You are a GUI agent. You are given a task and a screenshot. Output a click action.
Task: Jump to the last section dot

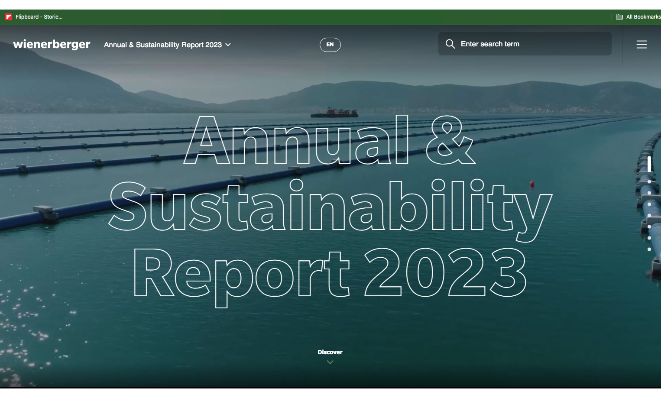coord(649,249)
